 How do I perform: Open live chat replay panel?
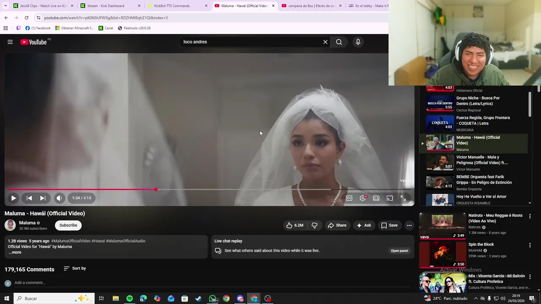pos(399,251)
